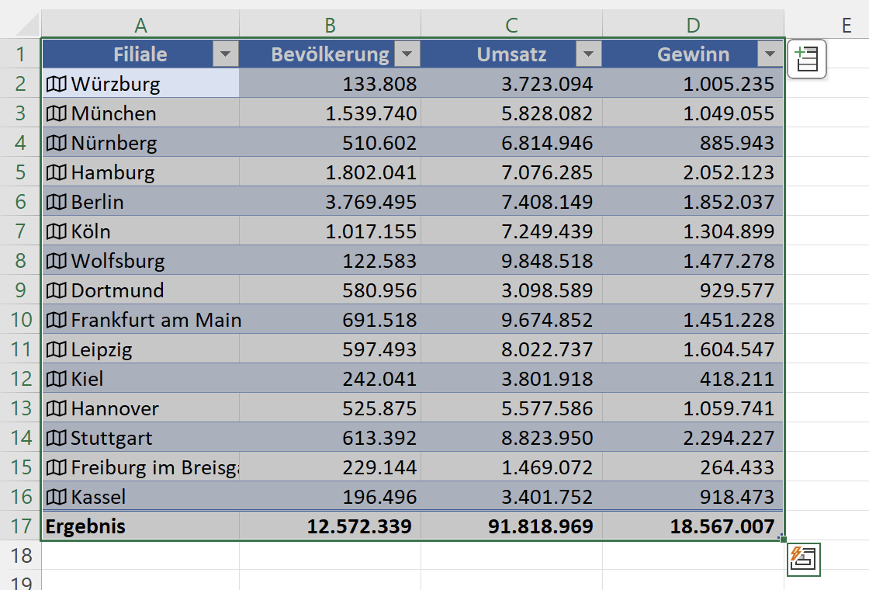Select column B header
Image resolution: width=869 pixels, height=590 pixels.
pos(331,25)
